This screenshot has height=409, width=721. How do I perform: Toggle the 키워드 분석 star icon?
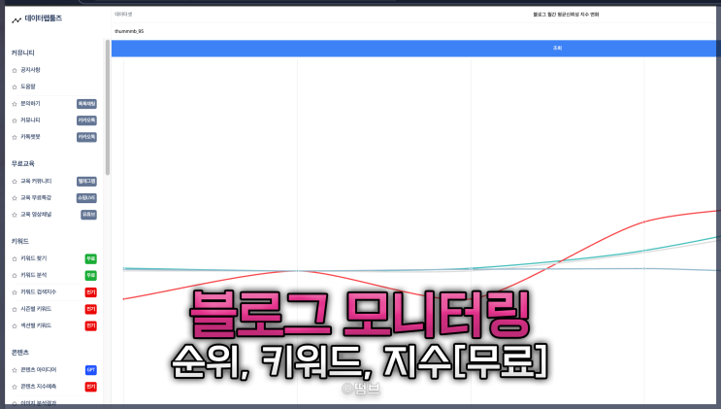[15, 276]
